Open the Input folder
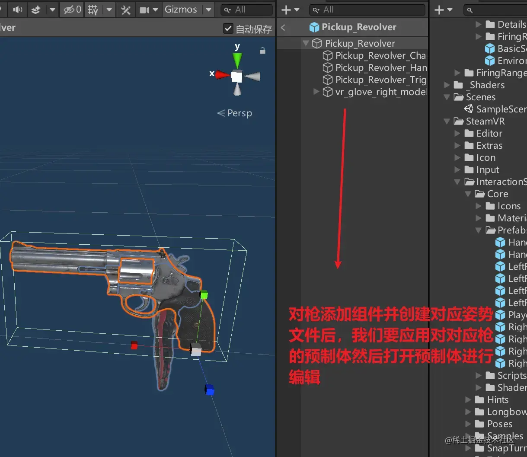The height and width of the screenshot is (457, 527). [488, 169]
